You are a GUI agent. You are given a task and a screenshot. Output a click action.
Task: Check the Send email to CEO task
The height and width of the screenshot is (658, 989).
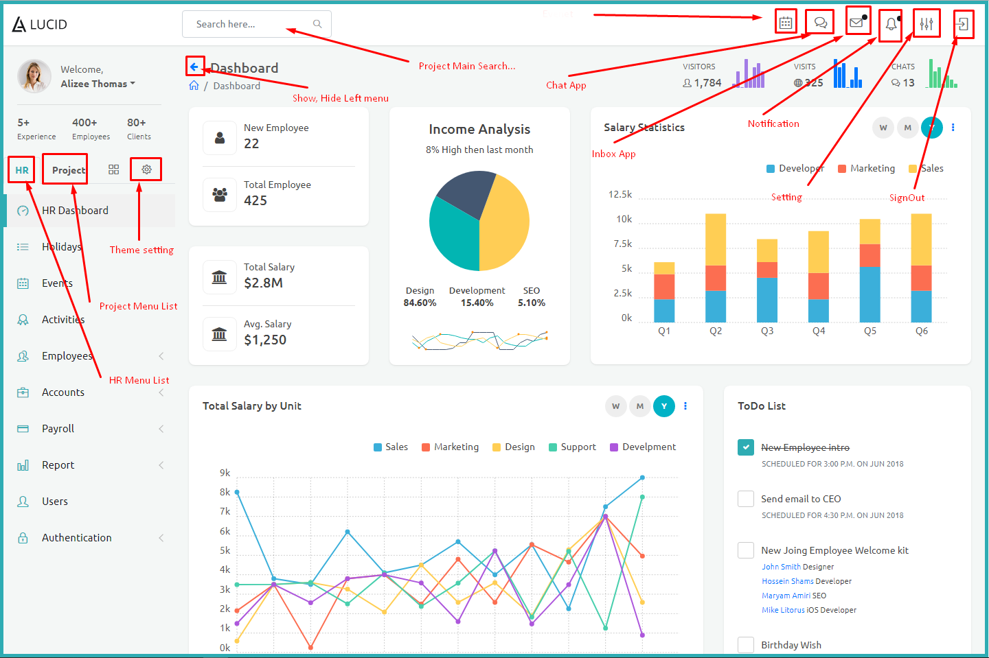745,499
